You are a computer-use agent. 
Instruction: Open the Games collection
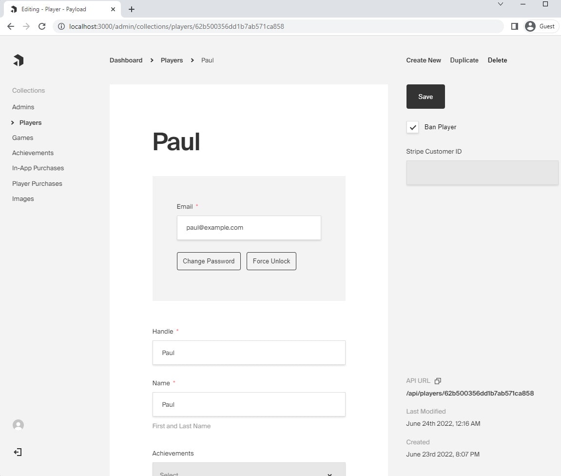(x=22, y=138)
